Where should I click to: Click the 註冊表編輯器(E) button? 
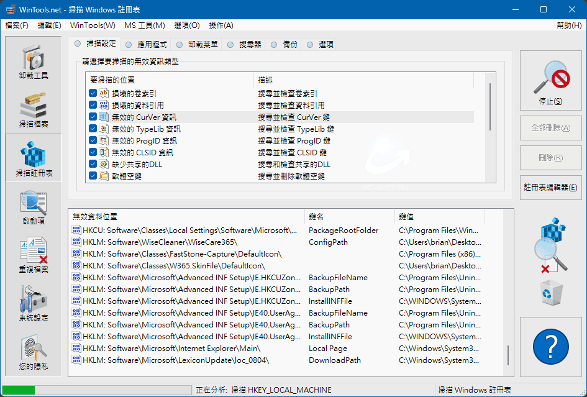(x=550, y=188)
